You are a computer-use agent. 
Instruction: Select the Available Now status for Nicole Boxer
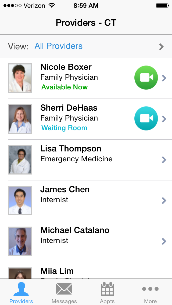[64, 87]
